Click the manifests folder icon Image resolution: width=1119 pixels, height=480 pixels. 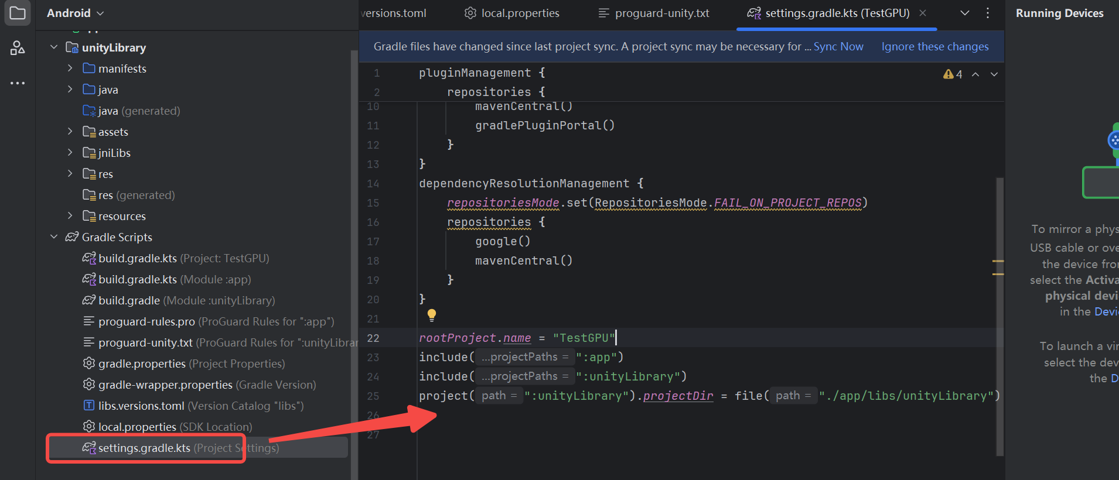tap(89, 68)
